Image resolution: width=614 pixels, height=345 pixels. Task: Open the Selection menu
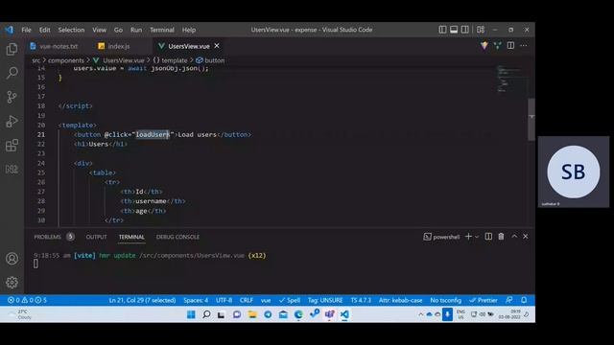pos(71,30)
